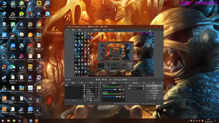Screen dimensions: 219x123
Task: Open transition properties gear next to 淡出
Action: pyautogui.click(x=143, y=86)
